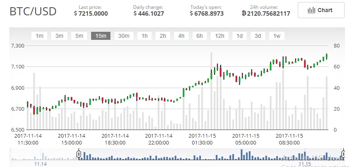Image resolution: width=349 pixels, height=167 pixels.
Task: Choose the 3d interval
Action: coord(258,36)
